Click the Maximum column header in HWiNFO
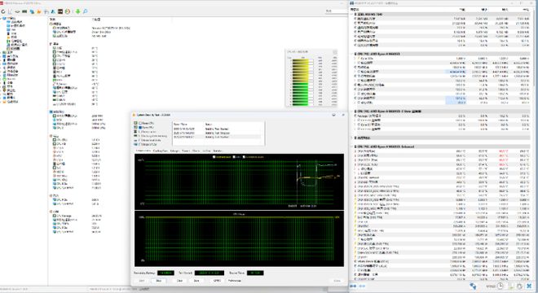The height and width of the screenshot is (293, 538). [505, 10]
